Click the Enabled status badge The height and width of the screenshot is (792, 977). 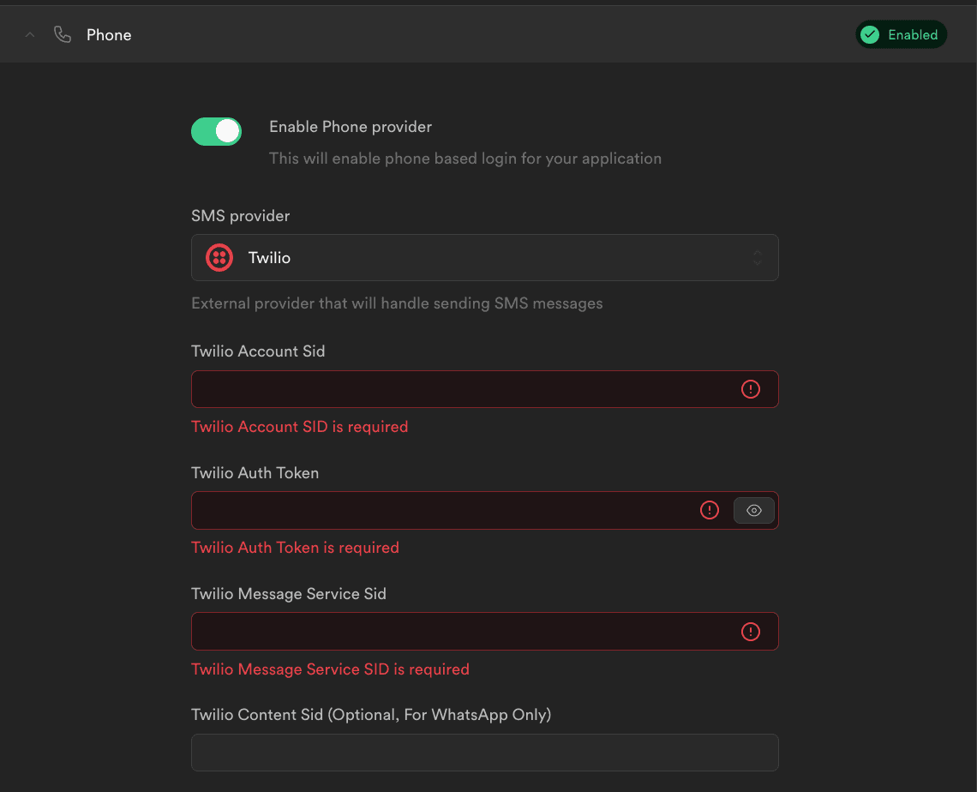tap(902, 35)
